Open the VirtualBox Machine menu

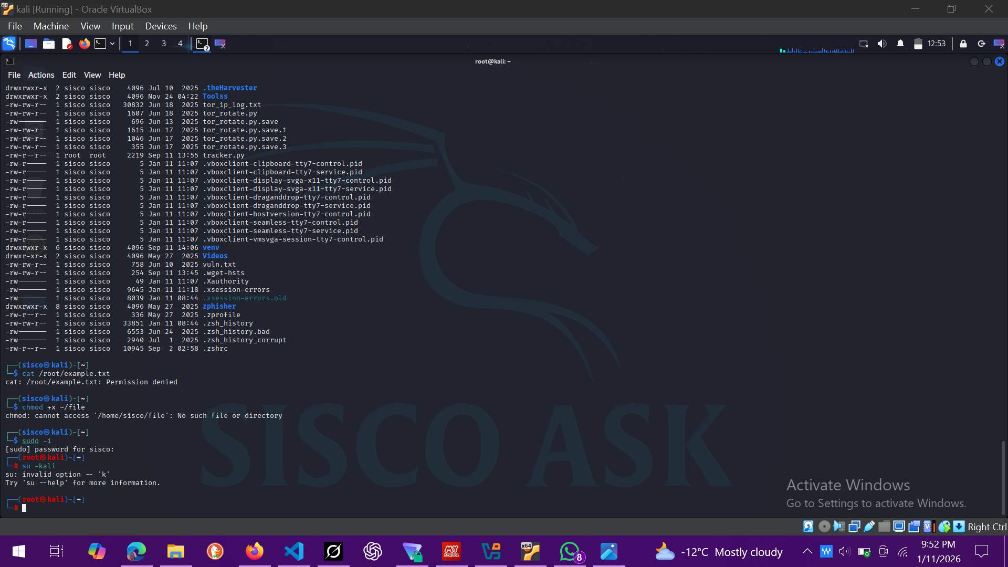point(51,26)
